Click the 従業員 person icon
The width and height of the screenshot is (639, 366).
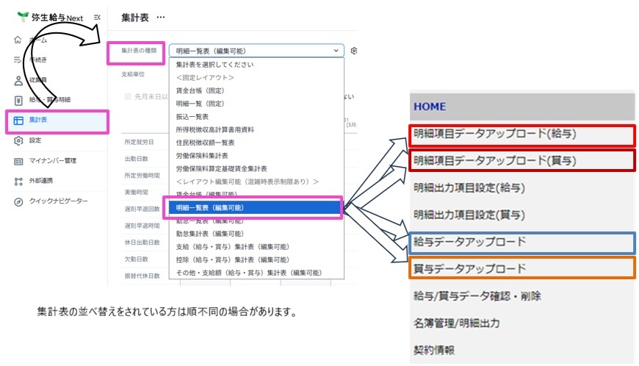[18, 80]
